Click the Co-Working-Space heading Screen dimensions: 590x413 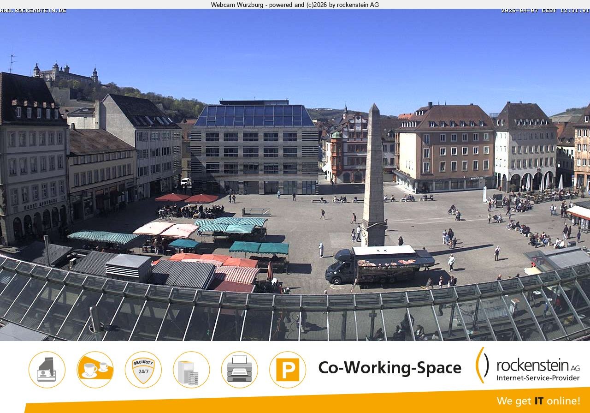point(389,367)
